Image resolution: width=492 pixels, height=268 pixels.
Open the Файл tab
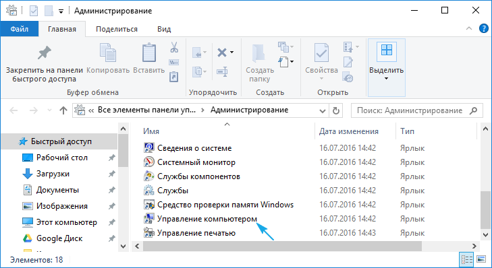[19, 29]
